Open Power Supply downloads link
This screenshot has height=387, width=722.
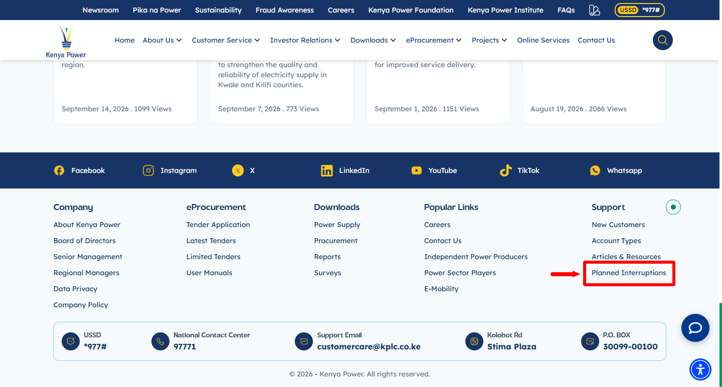point(337,225)
